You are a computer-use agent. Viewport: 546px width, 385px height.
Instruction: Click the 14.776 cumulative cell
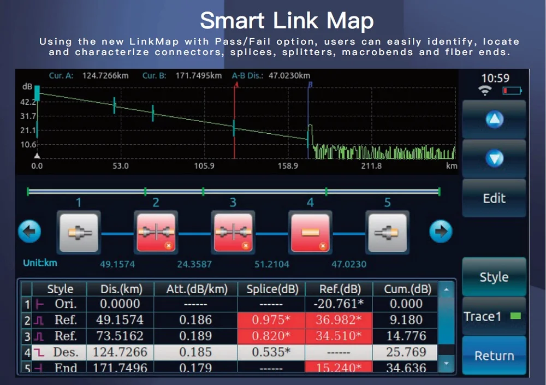[x=406, y=336]
